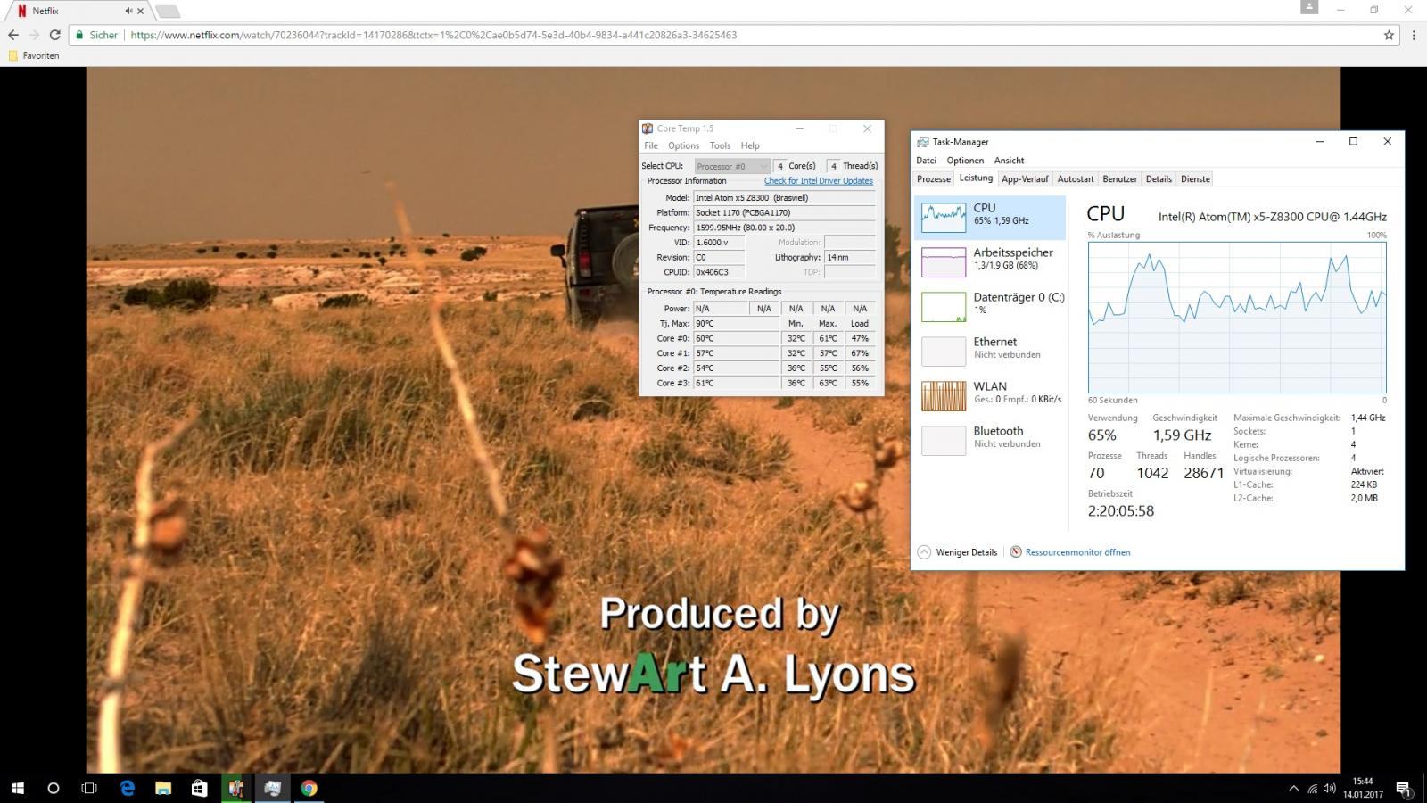
Task: Click the Core #3 load value 55%
Action: [860, 383]
